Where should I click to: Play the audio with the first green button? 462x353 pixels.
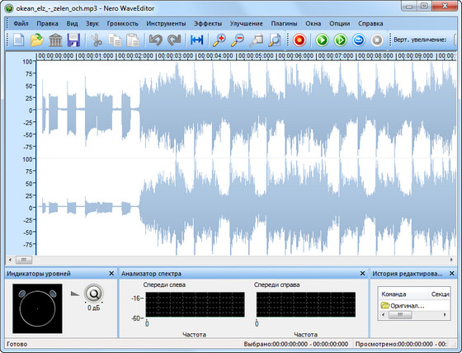322,40
